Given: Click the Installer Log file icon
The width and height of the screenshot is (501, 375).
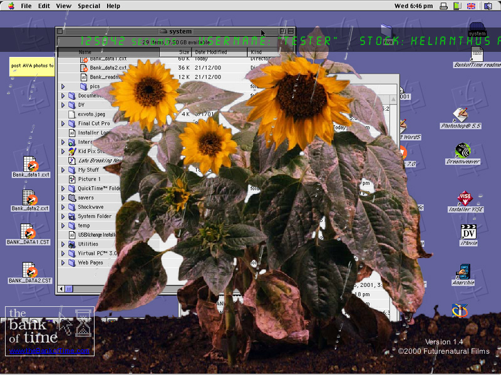Looking at the screenshot, I should click(x=72, y=132).
